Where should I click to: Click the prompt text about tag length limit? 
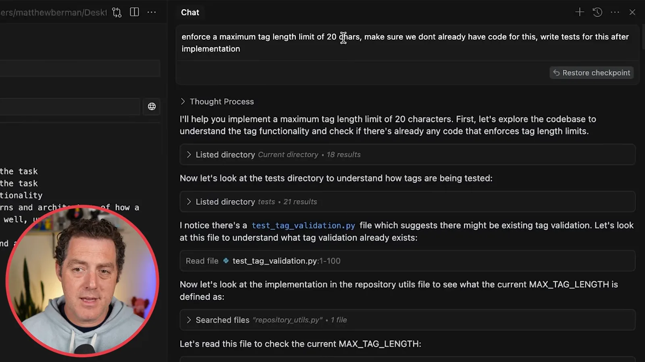pos(405,43)
